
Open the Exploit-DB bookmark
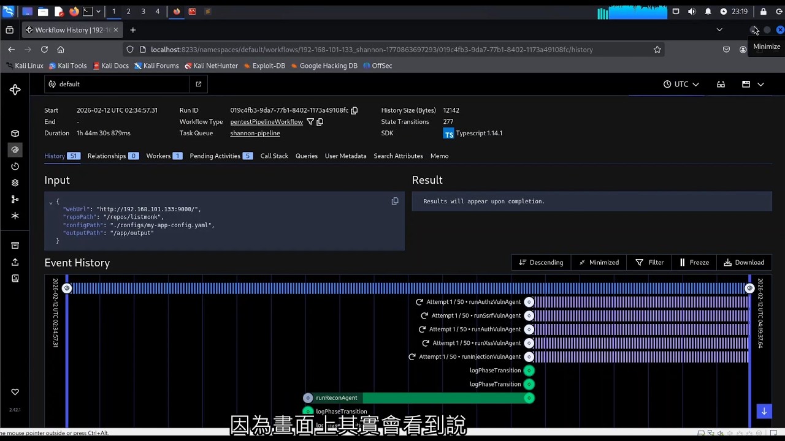(x=264, y=66)
